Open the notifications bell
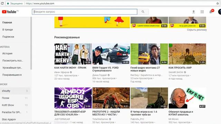The image size is (221, 124). point(211,12)
